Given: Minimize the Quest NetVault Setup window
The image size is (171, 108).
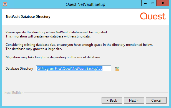Looking at the screenshot, I should click(x=145, y=3).
